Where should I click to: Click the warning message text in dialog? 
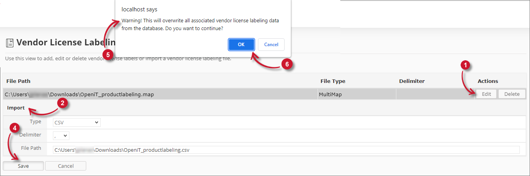200,25
